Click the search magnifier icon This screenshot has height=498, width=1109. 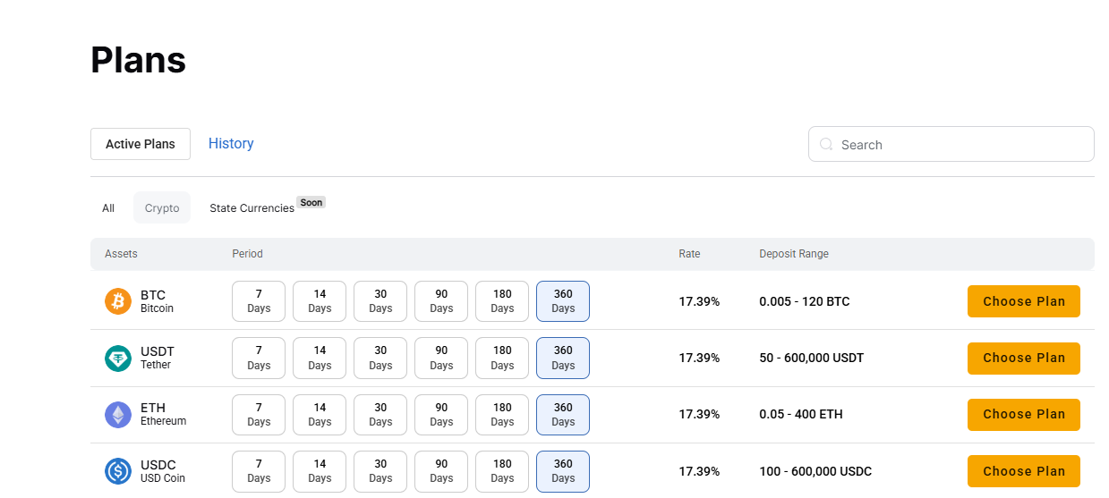coord(826,144)
